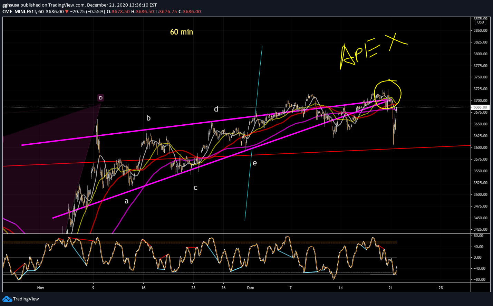Click the open value 'O:3678.50' in header

pos(118,11)
